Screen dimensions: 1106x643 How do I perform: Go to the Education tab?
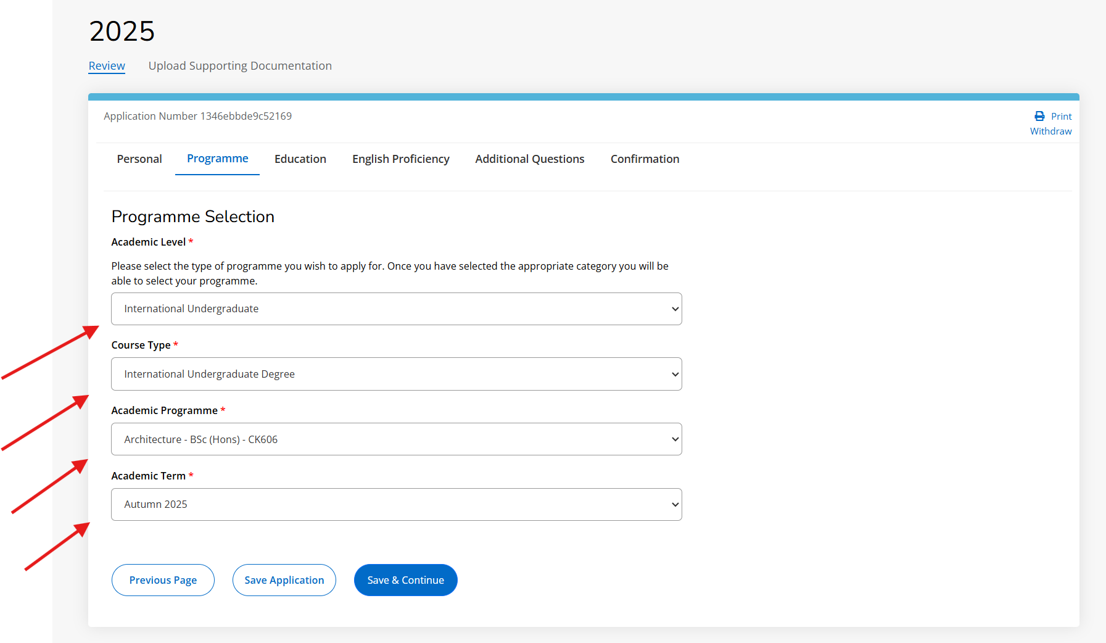(x=300, y=159)
